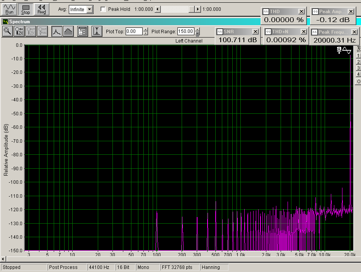Click the Zoom In 2X icon
Image resolution: width=361 pixels, height=272 pixels.
tap(19, 32)
